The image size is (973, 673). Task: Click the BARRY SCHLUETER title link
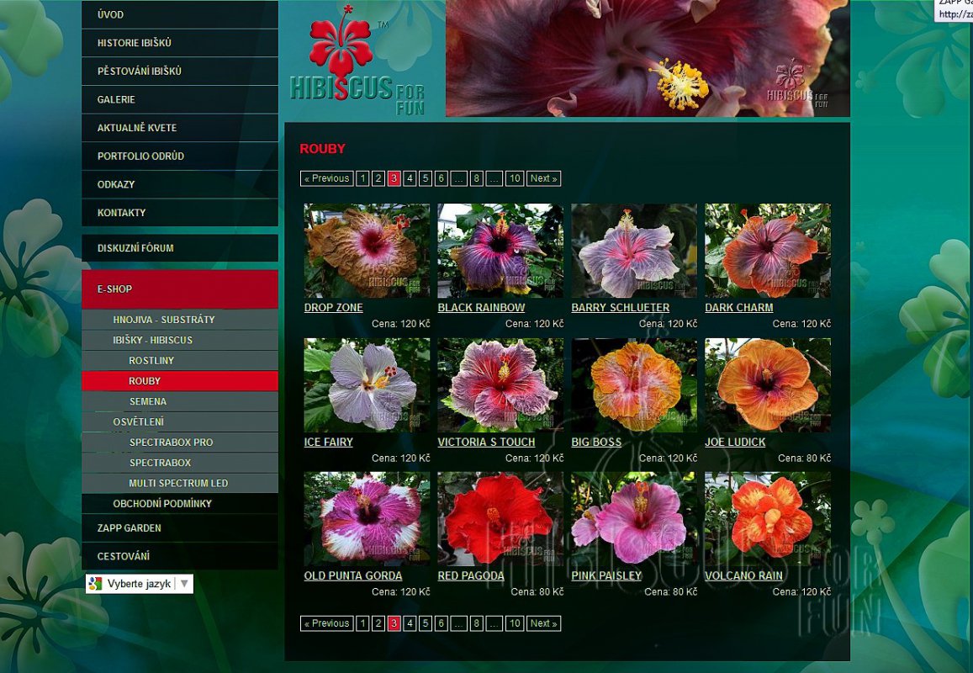621,308
